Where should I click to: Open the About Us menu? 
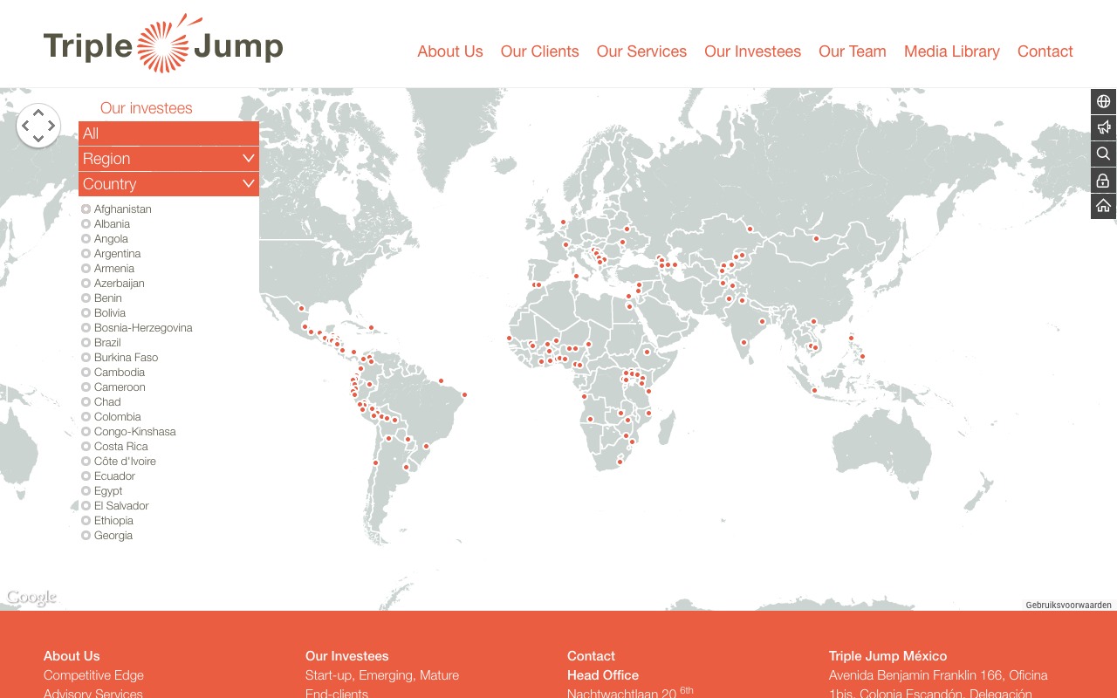(x=449, y=51)
